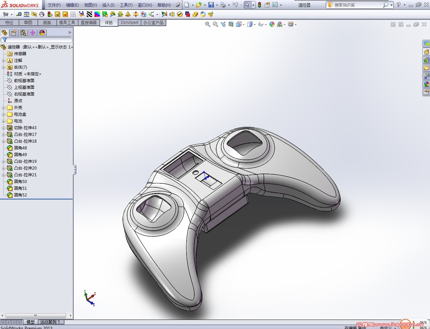The width and height of the screenshot is (430, 329).
Task: Open SolidWorks Resources house icon in task pane
Action: pos(426,52)
